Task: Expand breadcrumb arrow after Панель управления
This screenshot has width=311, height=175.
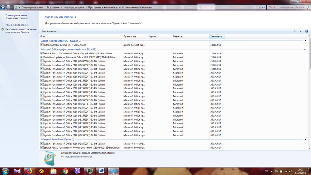Action: click(x=45, y=7)
